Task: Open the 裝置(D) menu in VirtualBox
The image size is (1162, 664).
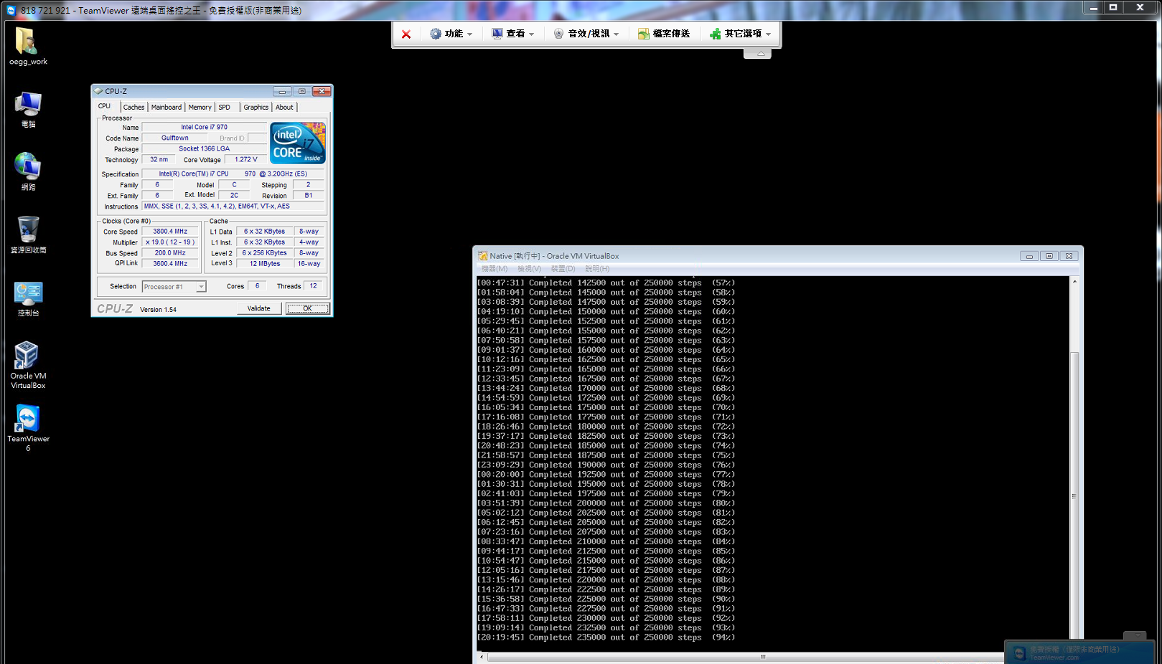Action: tap(563, 269)
